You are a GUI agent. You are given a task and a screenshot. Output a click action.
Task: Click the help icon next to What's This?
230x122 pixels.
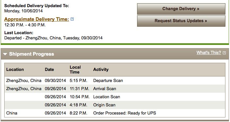pos(224,53)
